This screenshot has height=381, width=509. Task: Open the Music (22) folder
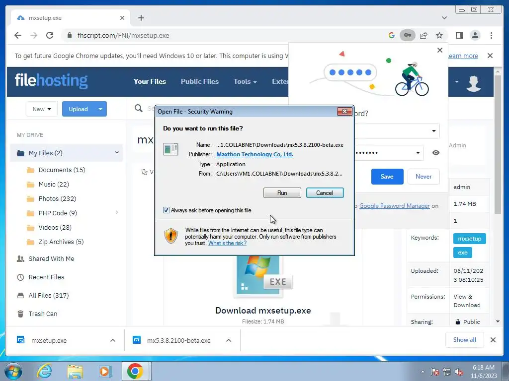pyautogui.click(x=54, y=184)
